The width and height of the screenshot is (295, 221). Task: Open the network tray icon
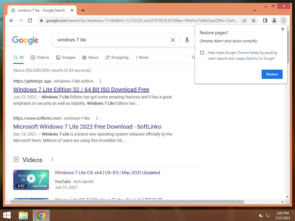[268, 216]
